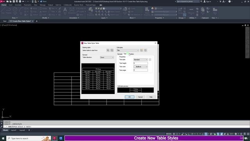This screenshot has width=250, height=141.
Task: Open the Help question mark icon
Action: click(x=229, y=2)
